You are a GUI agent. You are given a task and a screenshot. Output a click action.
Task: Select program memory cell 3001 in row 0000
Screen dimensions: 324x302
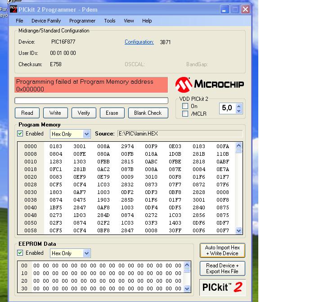point(80,146)
